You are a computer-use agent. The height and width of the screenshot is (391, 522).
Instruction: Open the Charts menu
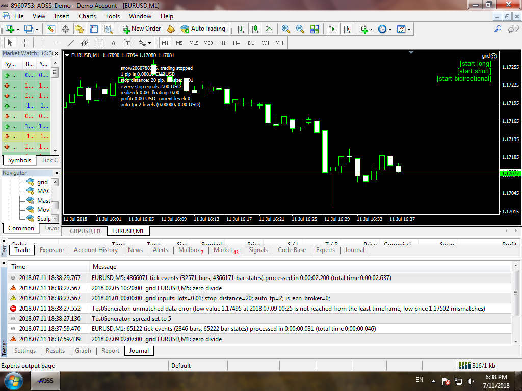click(87, 16)
